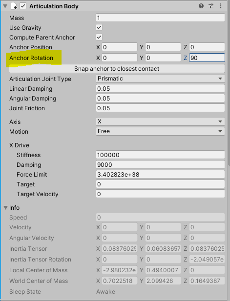230x301 pixels.
Task: Click the Stiffness value field
Action: (160, 155)
